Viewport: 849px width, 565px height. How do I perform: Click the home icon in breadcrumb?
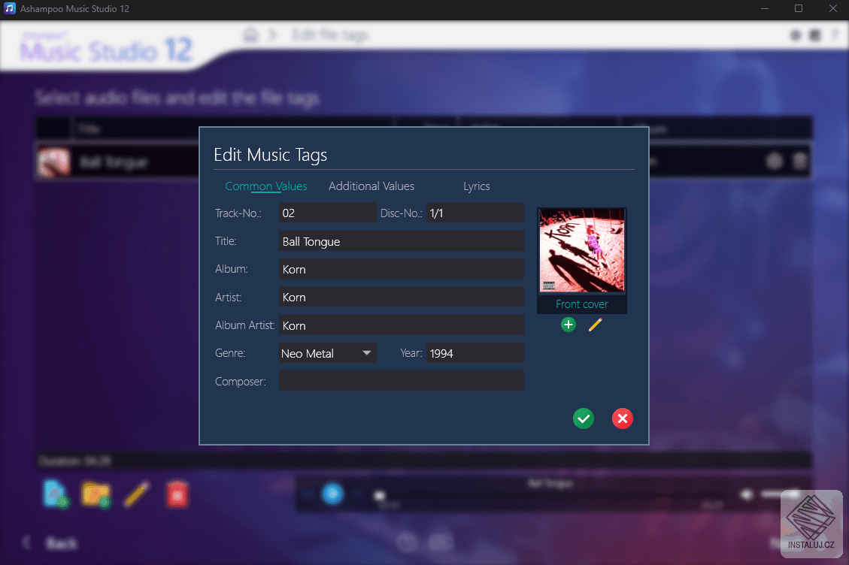(250, 36)
